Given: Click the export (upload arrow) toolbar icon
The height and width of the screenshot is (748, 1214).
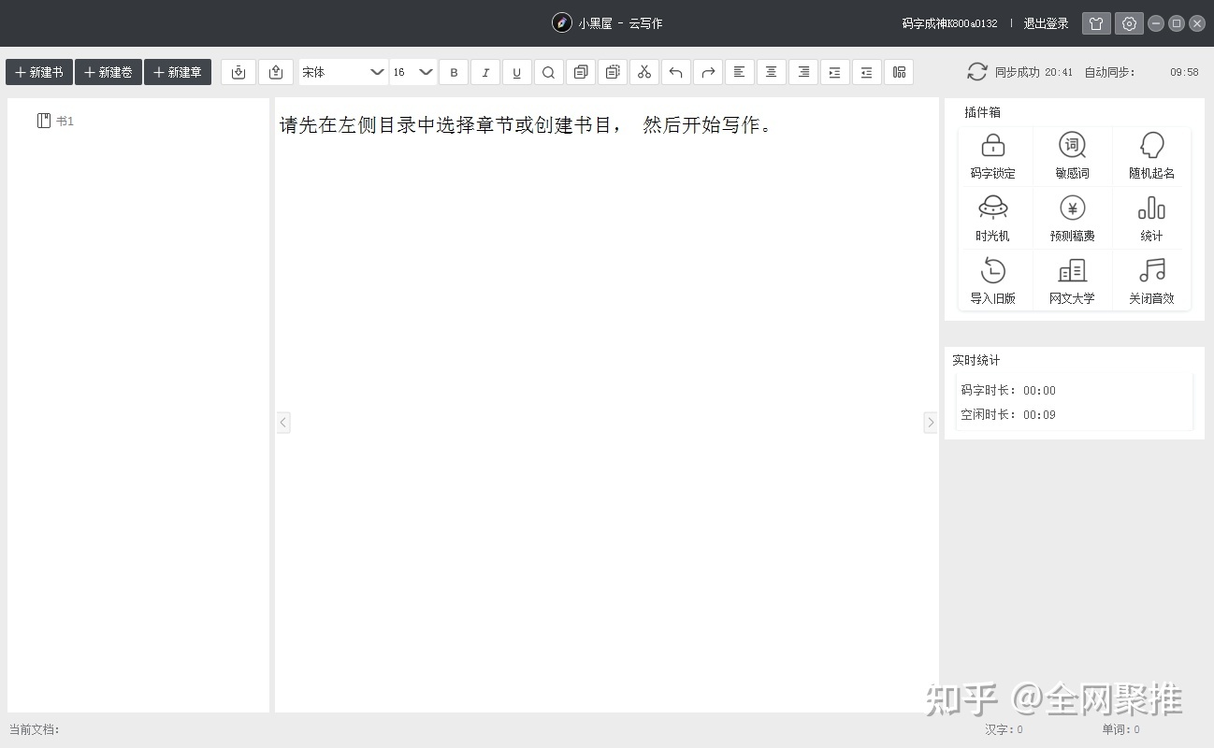Looking at the screenshot, I should (x=276, y=72).
